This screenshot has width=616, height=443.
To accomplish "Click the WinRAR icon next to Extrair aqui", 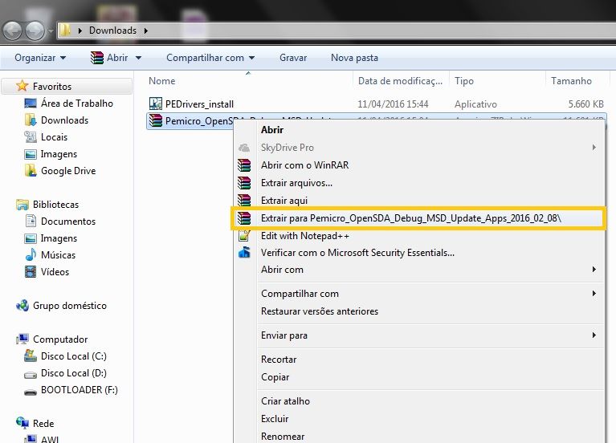I will point(244,201).
